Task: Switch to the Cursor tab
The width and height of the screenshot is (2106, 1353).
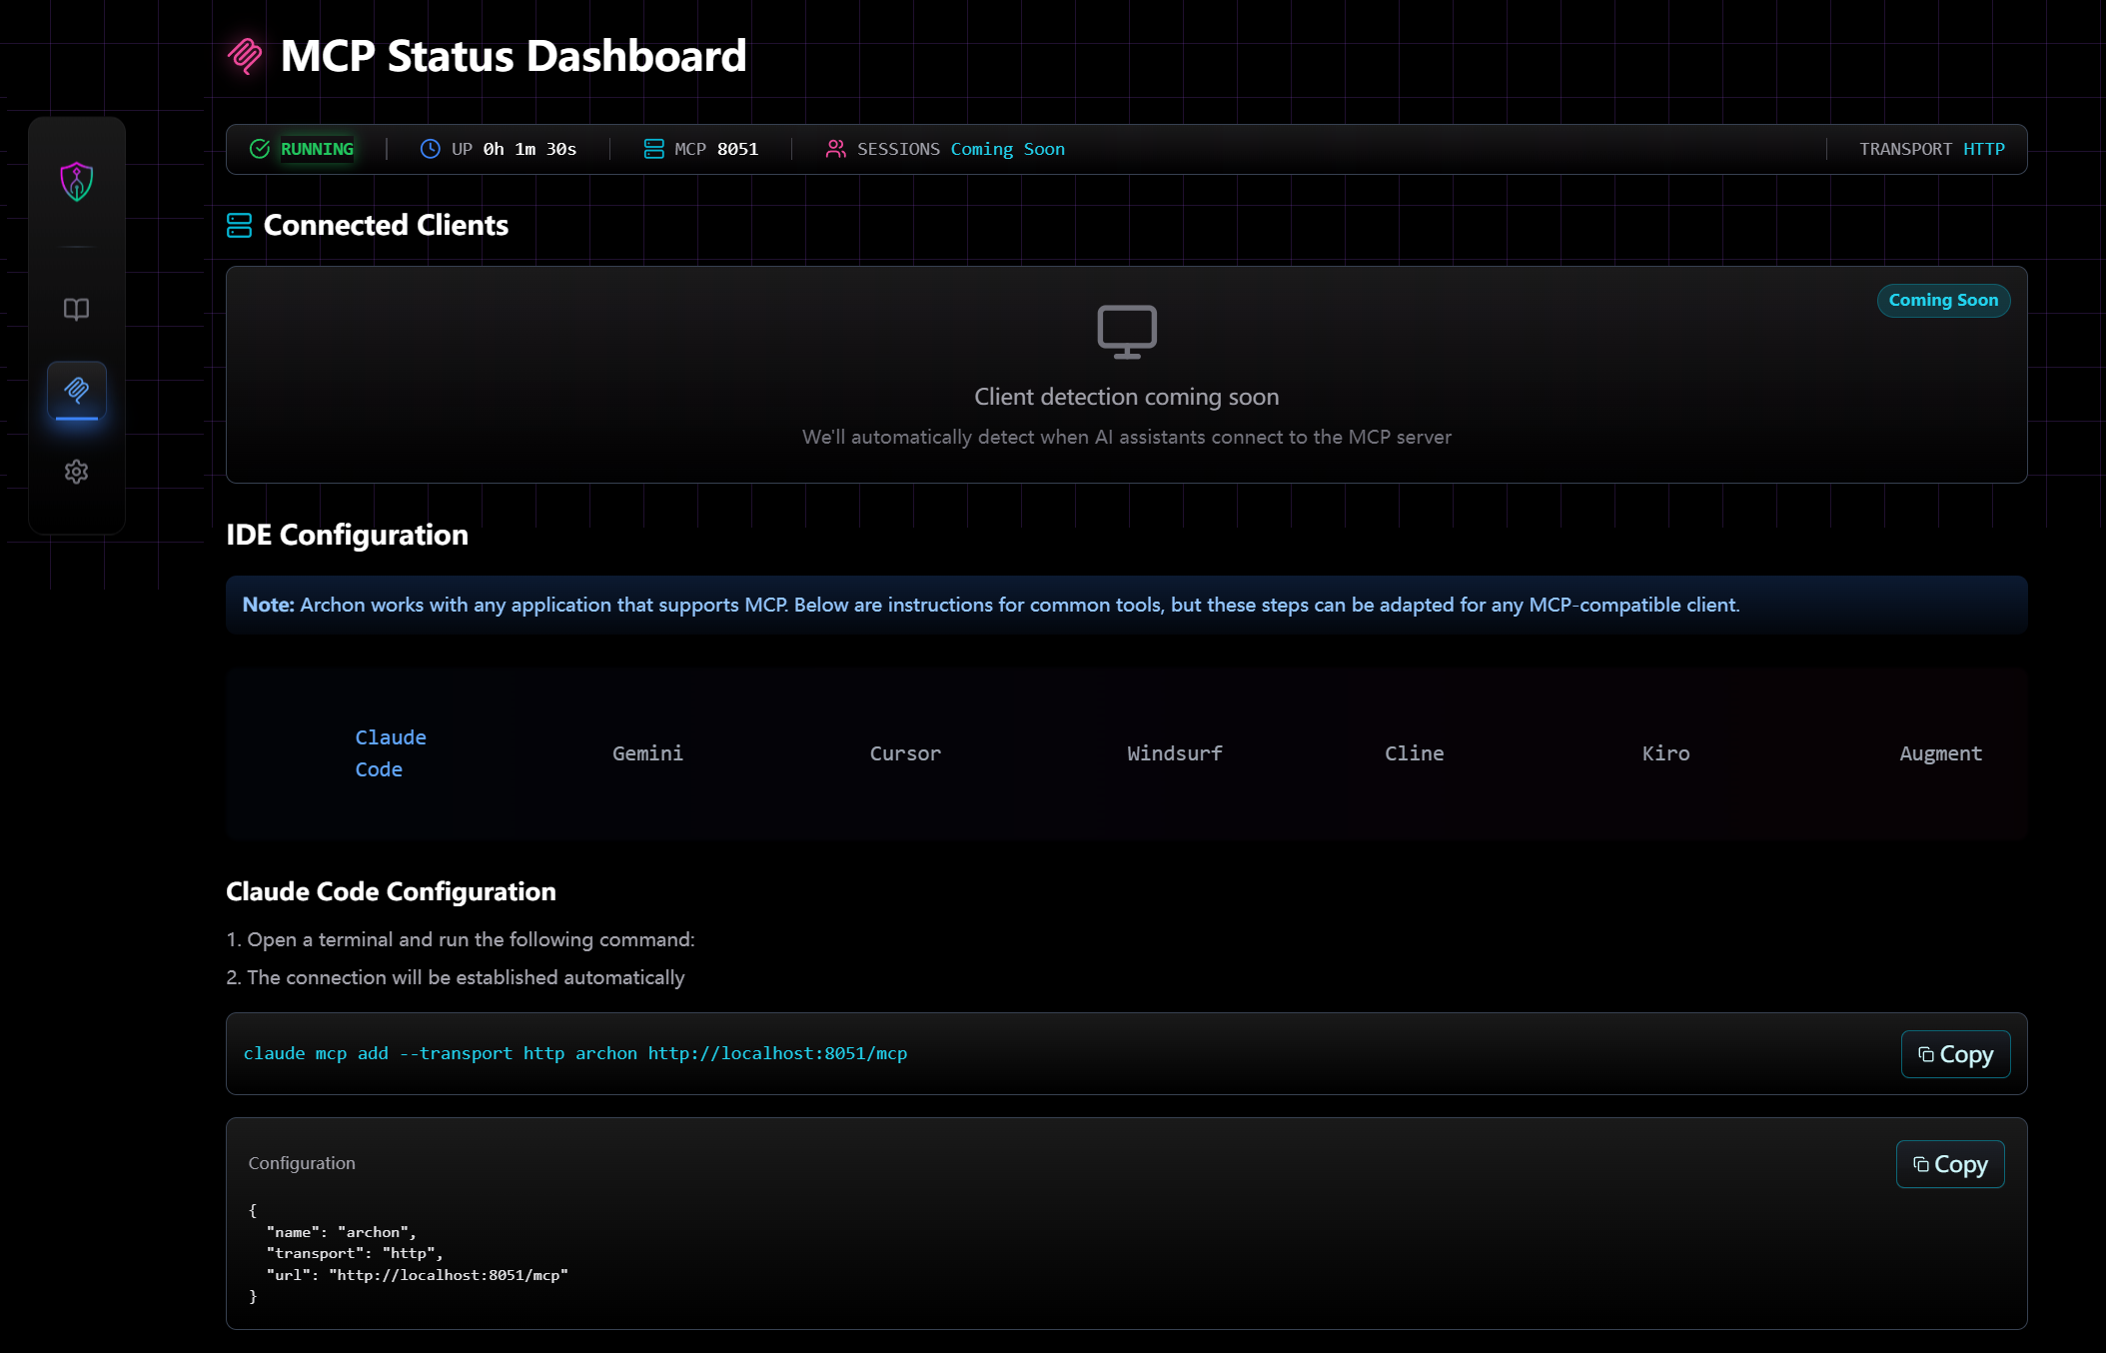Action: click(905, 753)
